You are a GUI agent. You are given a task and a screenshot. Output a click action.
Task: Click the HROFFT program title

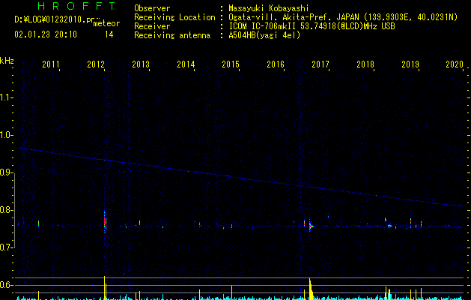77,6
